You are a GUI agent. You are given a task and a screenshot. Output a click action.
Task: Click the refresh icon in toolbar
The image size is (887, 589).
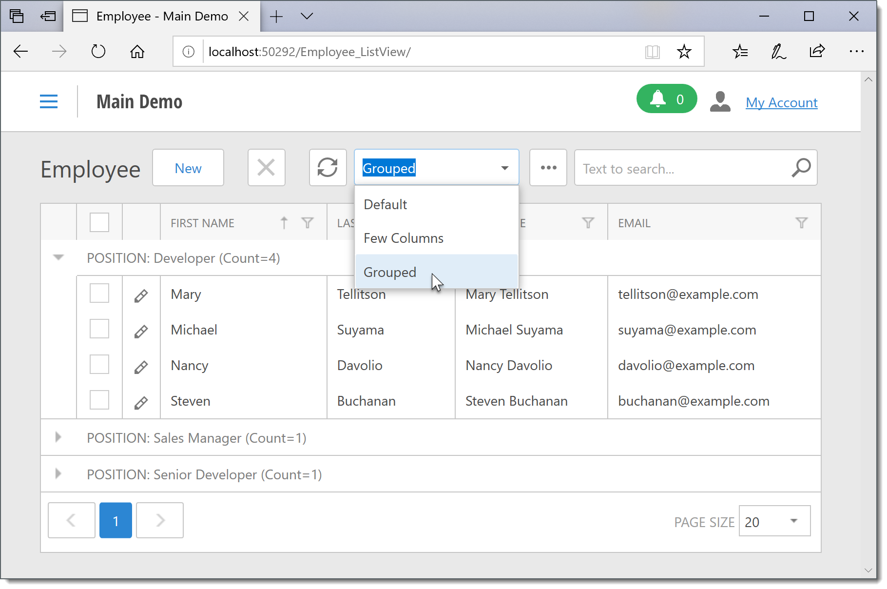coord(328,168)
